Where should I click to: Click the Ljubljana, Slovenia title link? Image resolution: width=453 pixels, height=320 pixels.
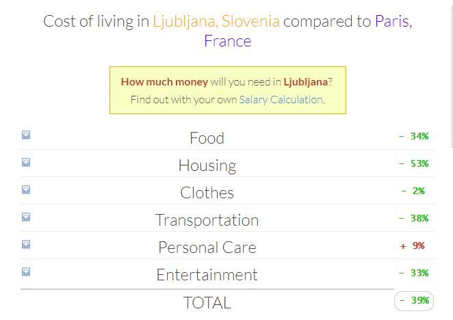point(216,21)
